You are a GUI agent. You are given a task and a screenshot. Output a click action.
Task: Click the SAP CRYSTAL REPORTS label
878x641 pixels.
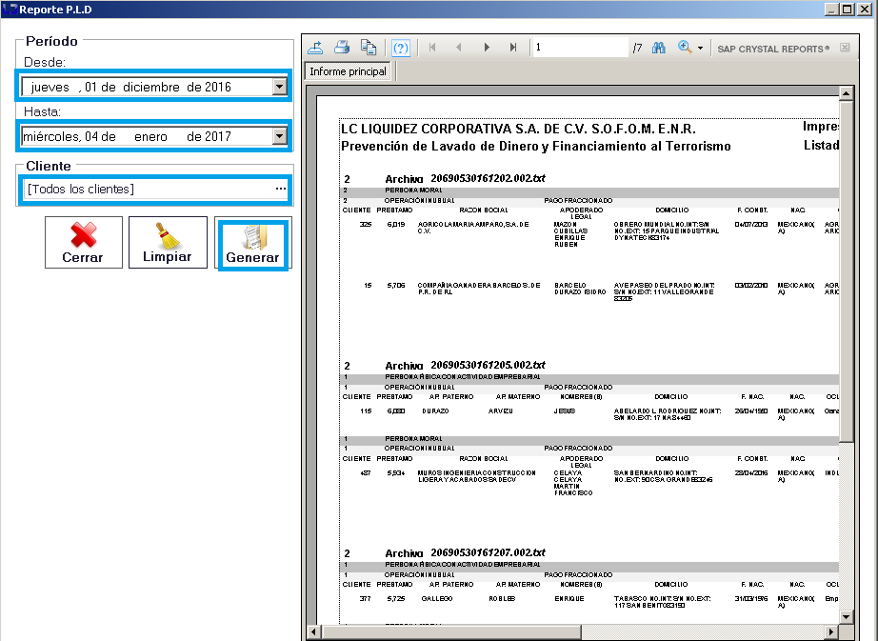tap(773, 49)
